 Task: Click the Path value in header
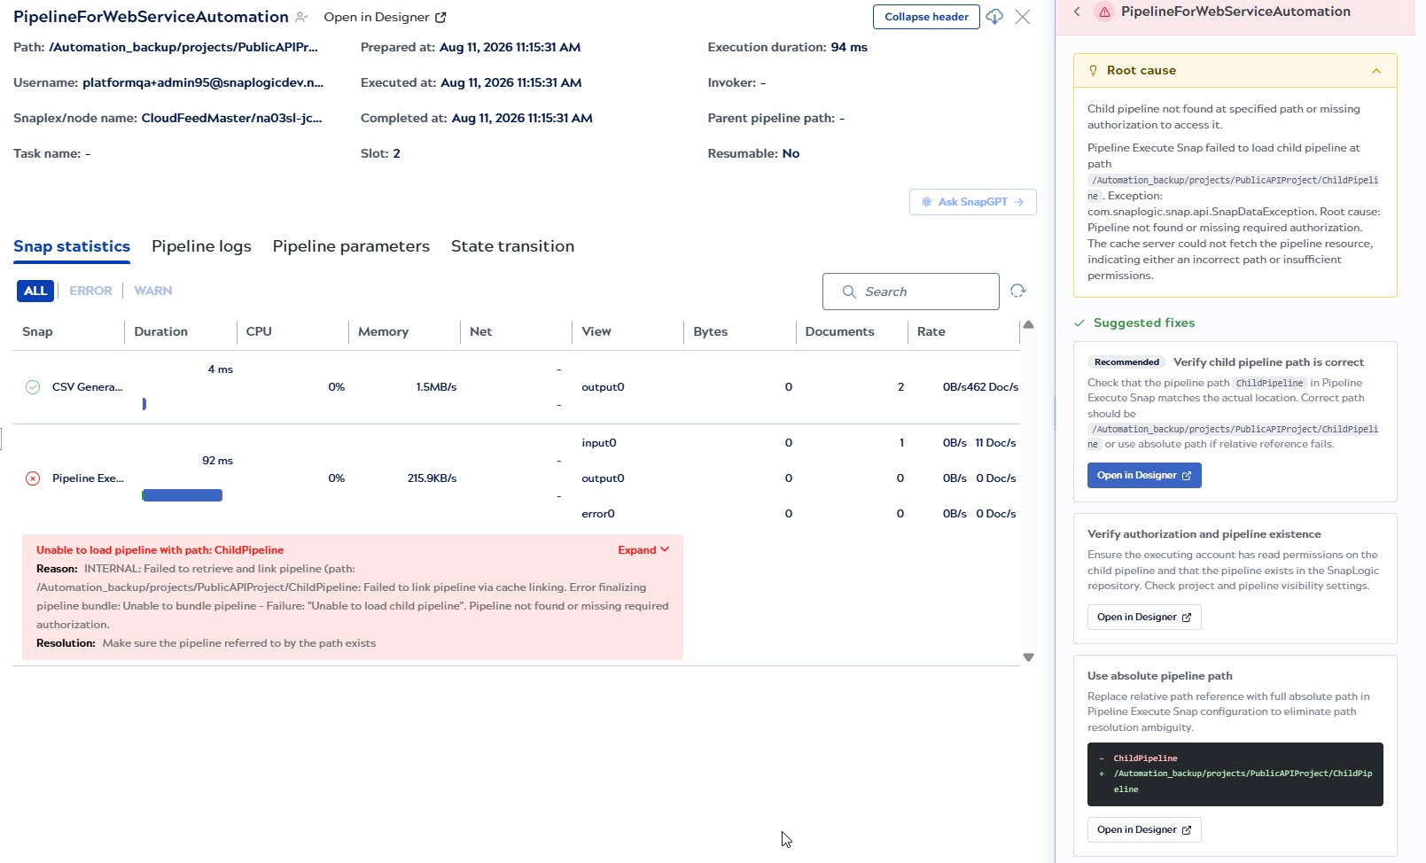pyautogui.click(x=183, y=47)
